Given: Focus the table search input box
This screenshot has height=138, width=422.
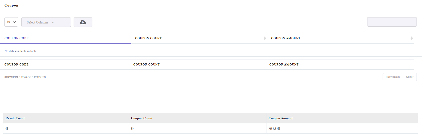Looking at the screenshot, I should 392,22.
